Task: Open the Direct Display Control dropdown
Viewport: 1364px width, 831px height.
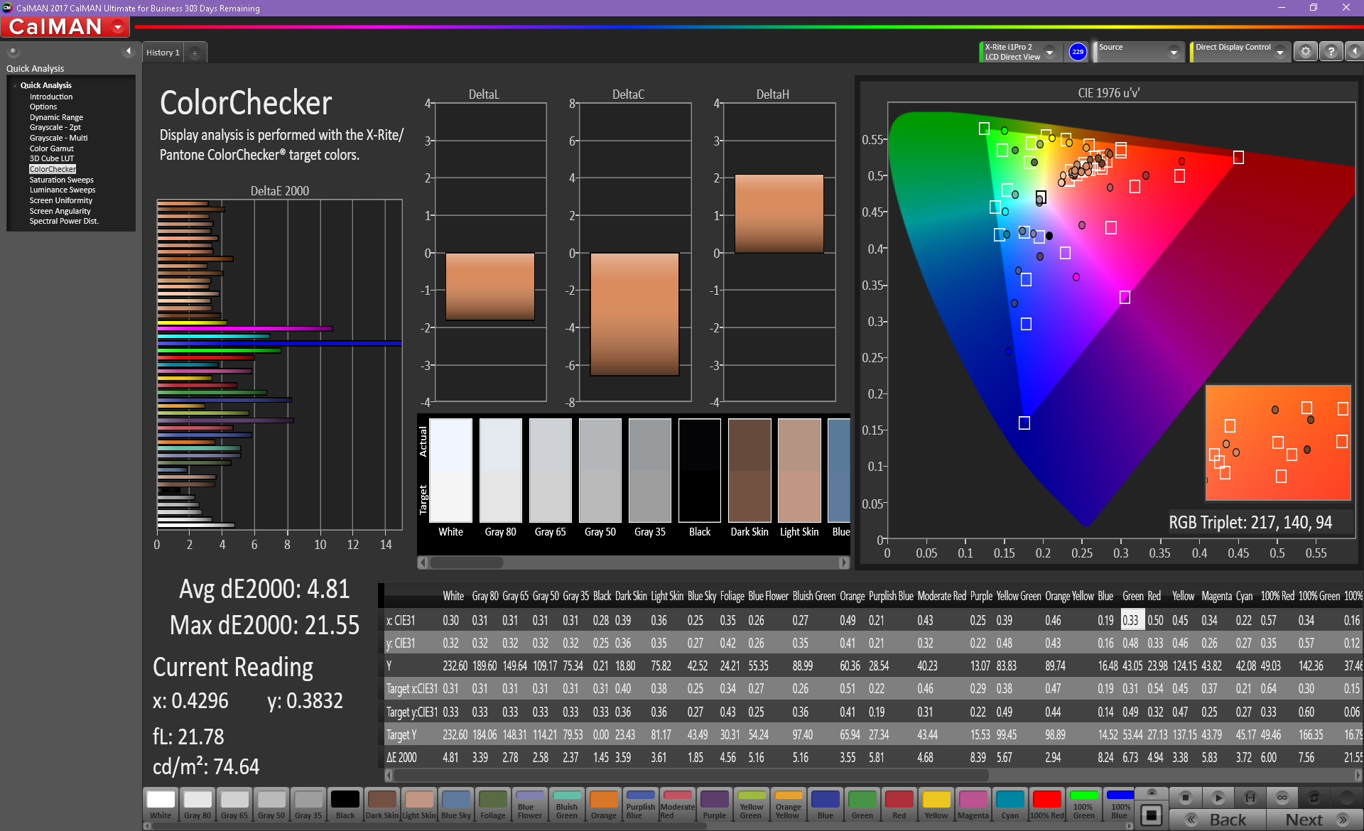Action: point(1279,52)
